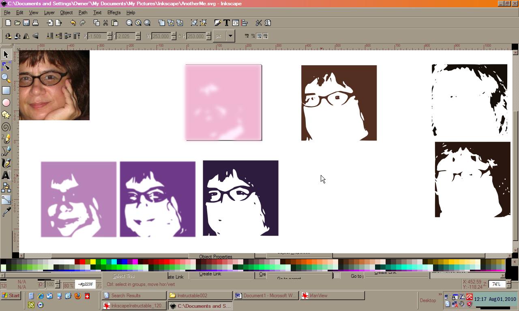Switch to Document1 Microsoft Word taskbar button
This screenshot has width=519, height=311.
click(266, 296)
